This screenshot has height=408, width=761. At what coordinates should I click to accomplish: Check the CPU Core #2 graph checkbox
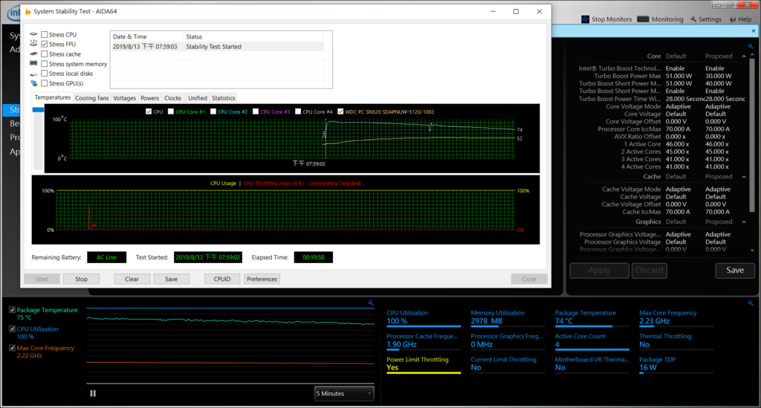click(213, 111)
